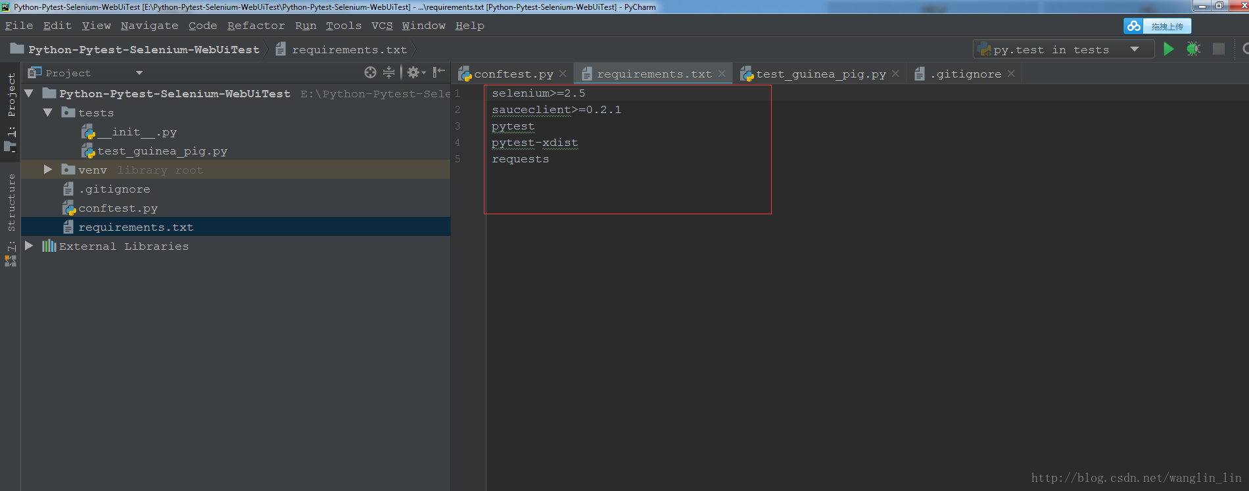Expand the venv folder
Viewport: 1249px width, 491px height.
point(47,170)
